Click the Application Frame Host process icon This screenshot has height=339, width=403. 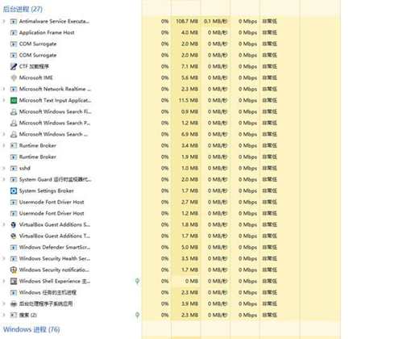click(x=14, y=33)
